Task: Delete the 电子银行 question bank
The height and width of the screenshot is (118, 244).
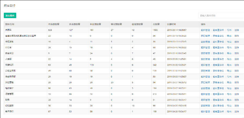Action: (237, 111)
